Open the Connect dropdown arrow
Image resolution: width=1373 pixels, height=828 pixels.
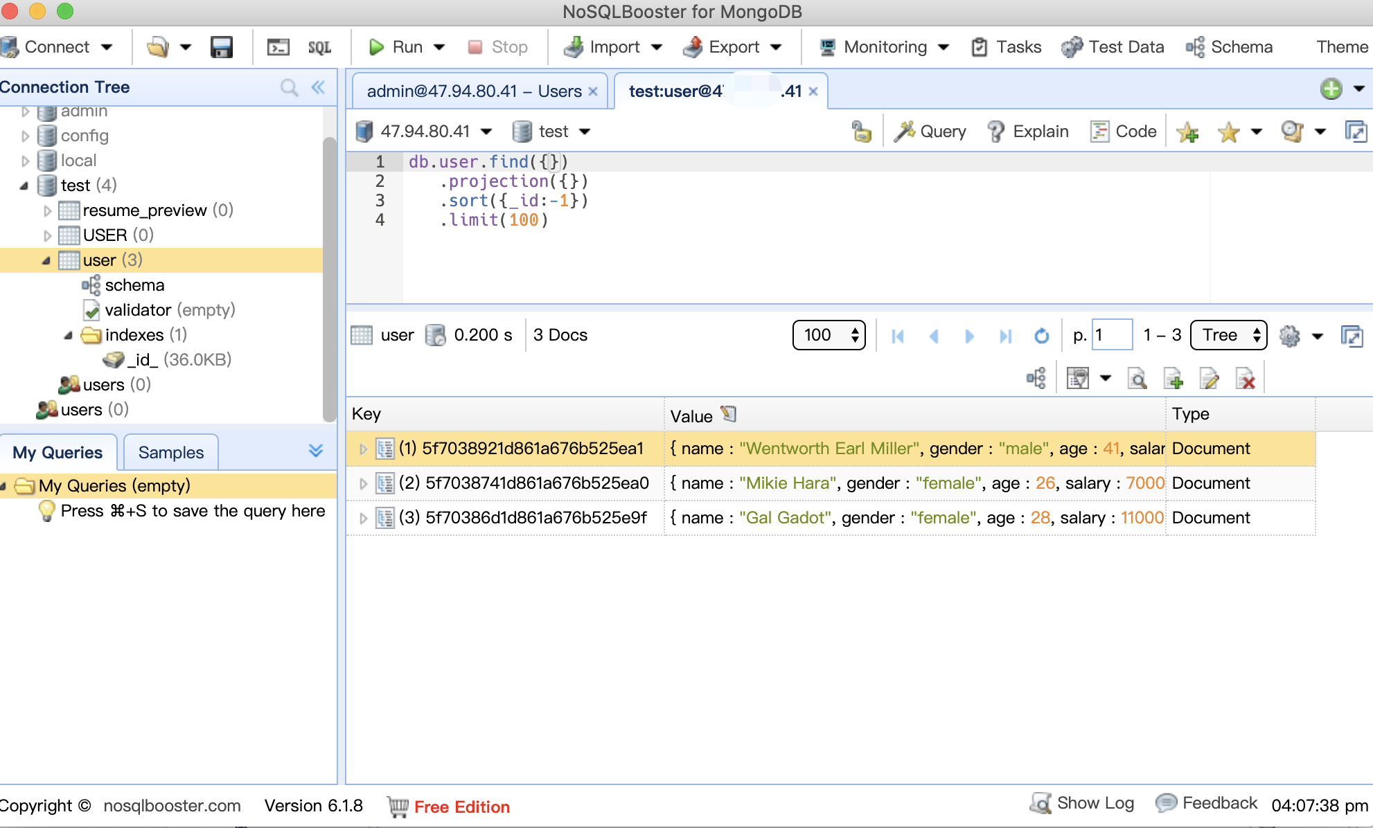[107, 47]
